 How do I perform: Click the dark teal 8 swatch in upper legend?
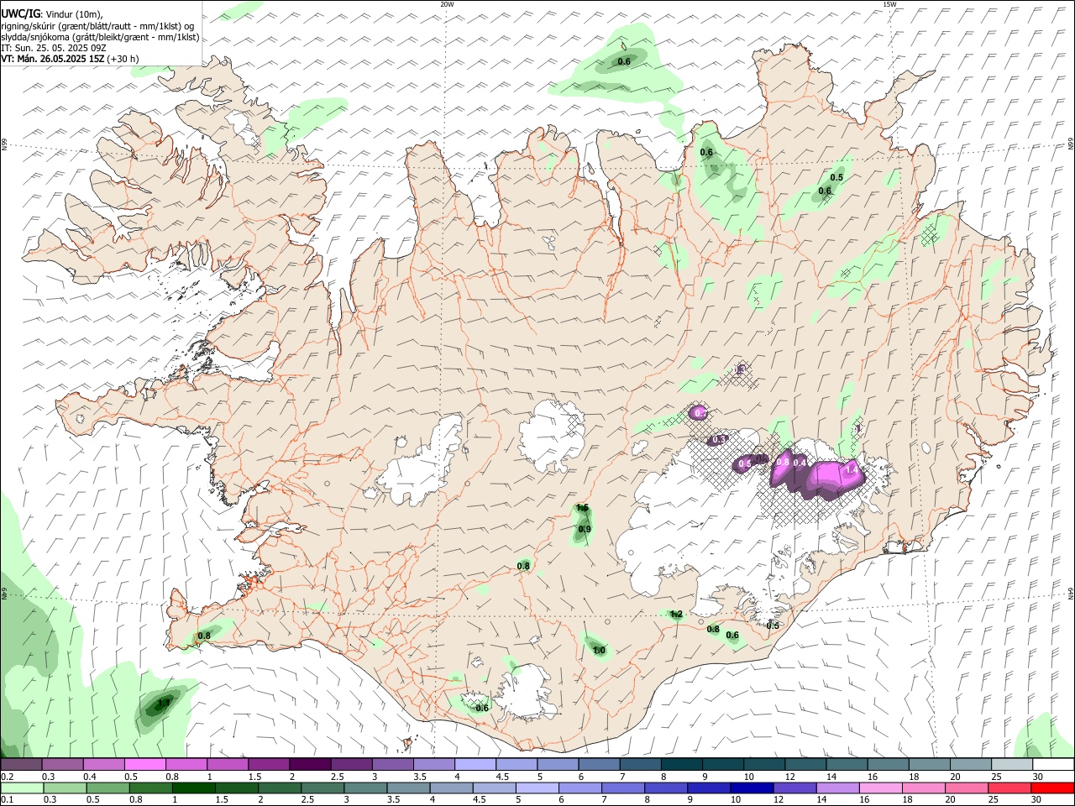pos(682,765)
